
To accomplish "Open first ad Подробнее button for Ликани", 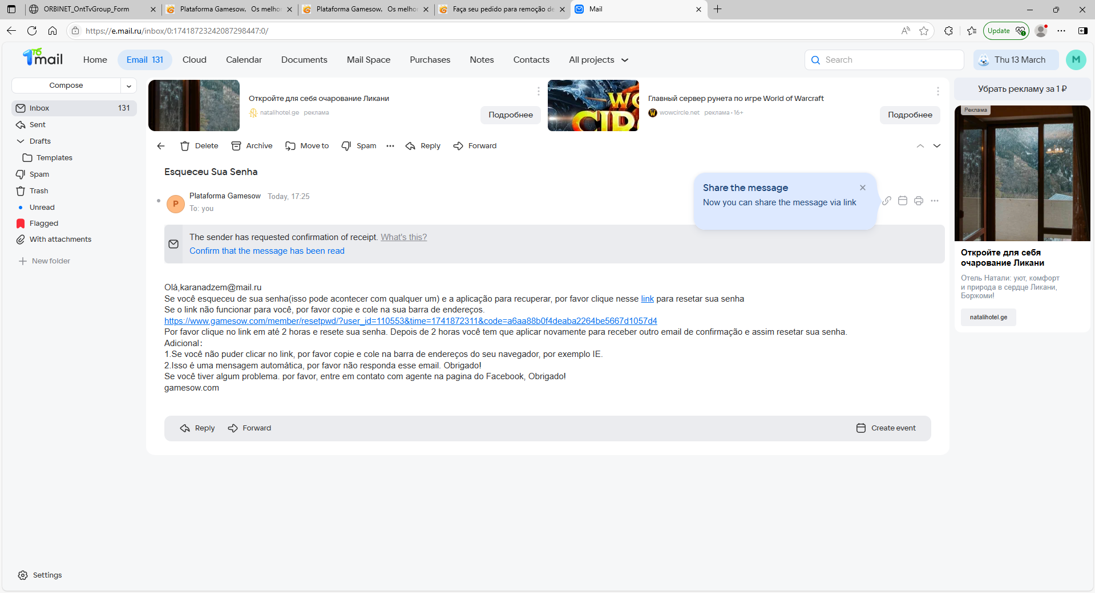I will [x=511, y=115].
